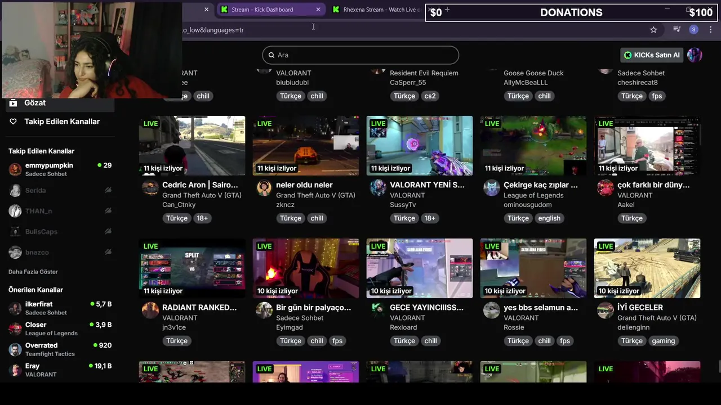Viewport: 721px width, 405px height.
Task: Select 18+ tag under Cedric Aron stream
Action: click(202, 218)
